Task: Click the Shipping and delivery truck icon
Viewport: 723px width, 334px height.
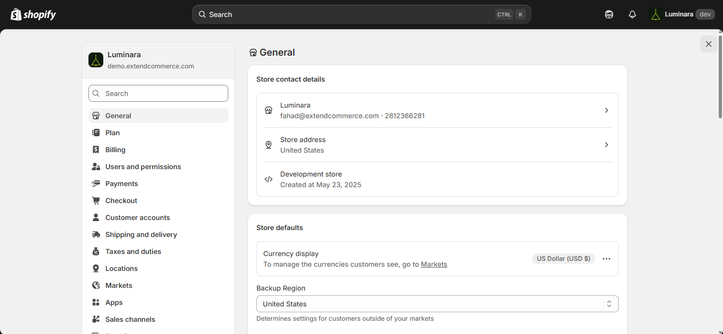Action: point(96,234)
